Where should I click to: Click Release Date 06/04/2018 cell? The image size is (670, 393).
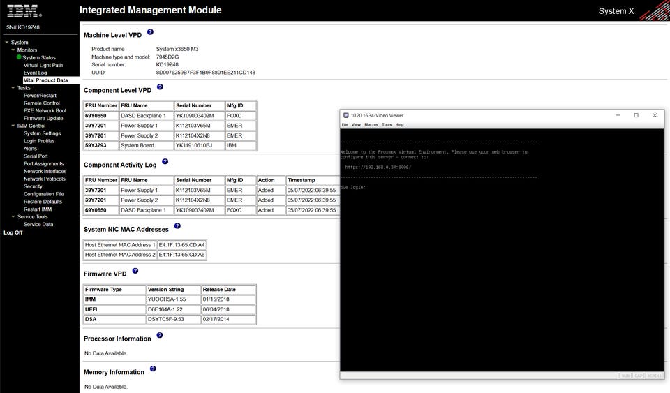229,309
